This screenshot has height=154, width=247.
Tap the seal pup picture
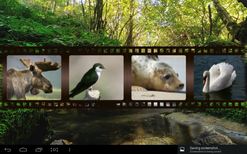[x=159, y=78]
